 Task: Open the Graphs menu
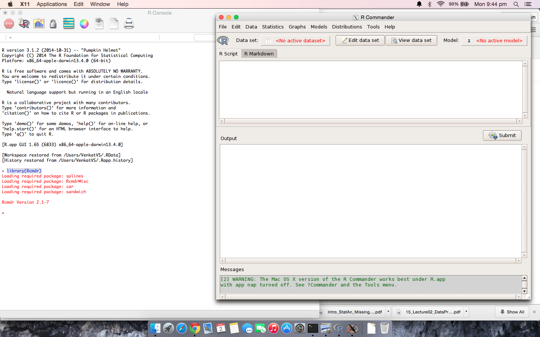pos(297,27)
